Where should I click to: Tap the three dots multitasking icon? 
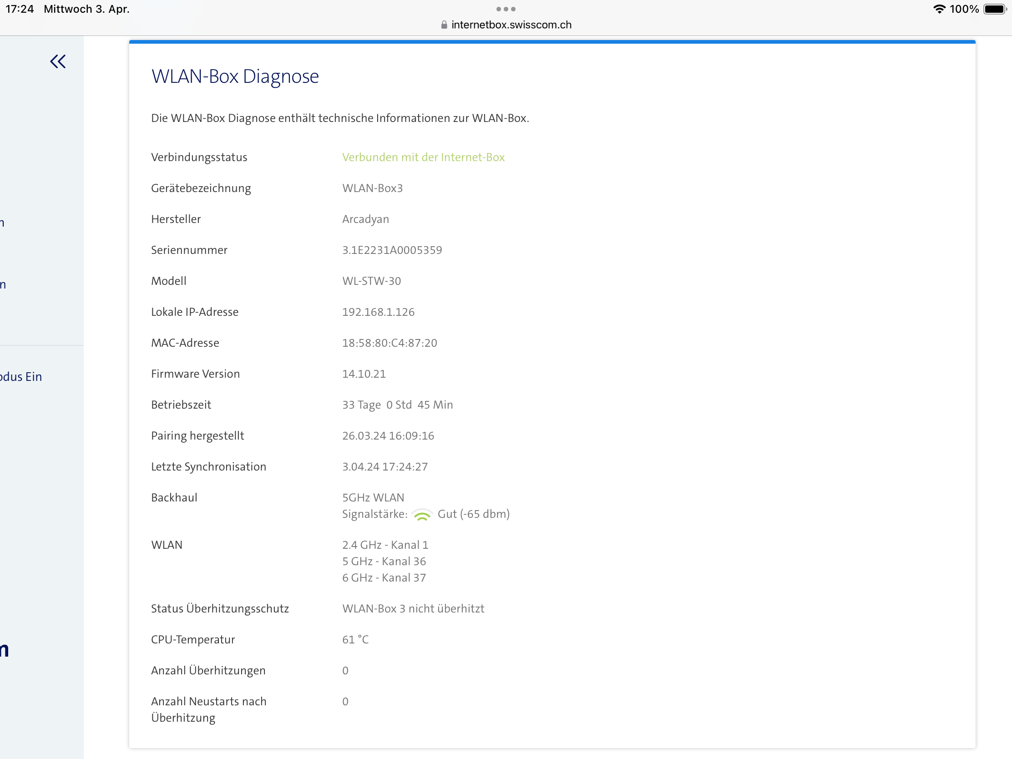coord(506,9)
